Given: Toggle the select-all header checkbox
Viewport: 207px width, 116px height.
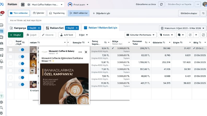Looking at the screenshot, I should coord(10,43).
